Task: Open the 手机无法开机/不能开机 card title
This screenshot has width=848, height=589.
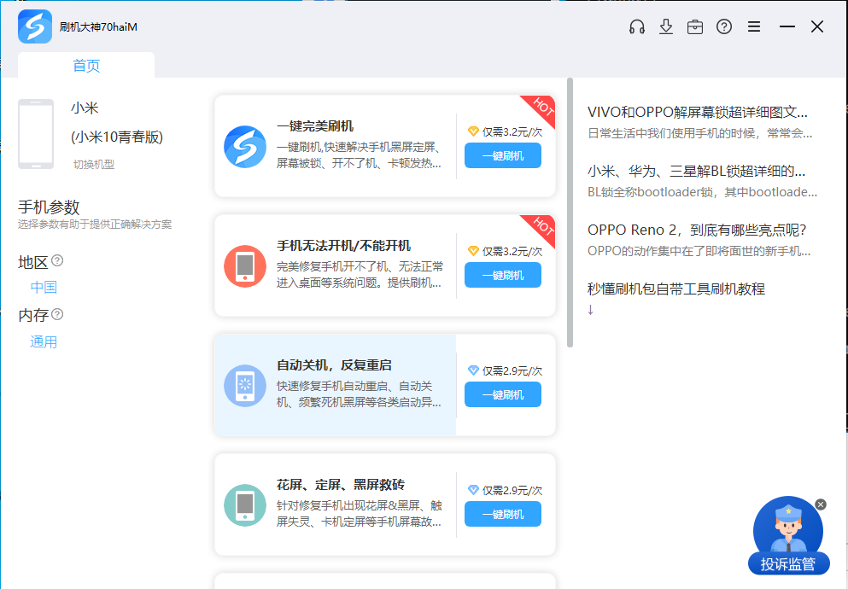Action: coord(343,245)
